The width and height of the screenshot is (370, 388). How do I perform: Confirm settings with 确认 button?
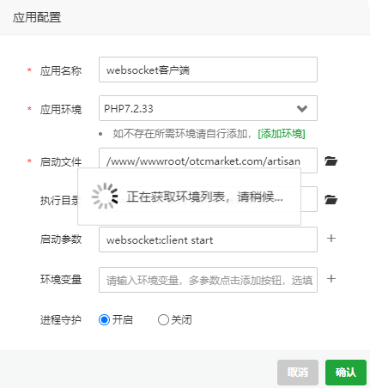click(x=346, y=373)
